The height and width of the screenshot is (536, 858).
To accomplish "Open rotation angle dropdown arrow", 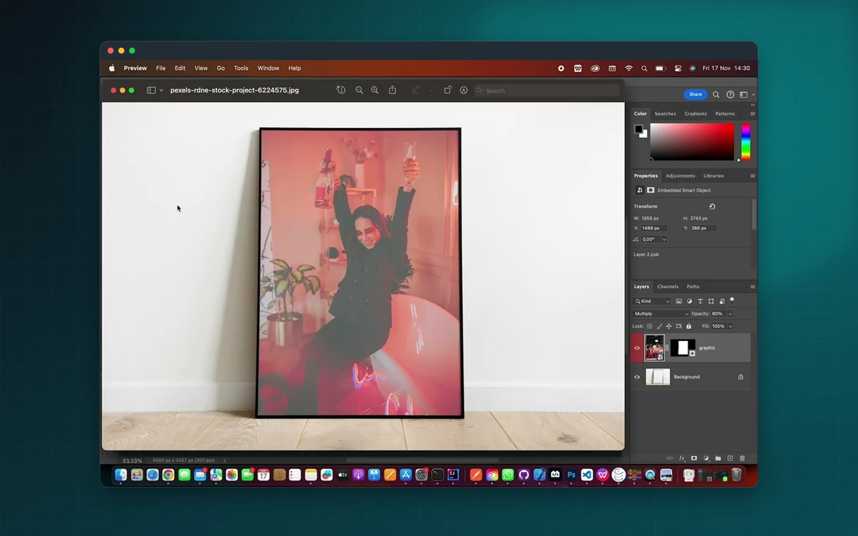I will (x=664, y=240).
